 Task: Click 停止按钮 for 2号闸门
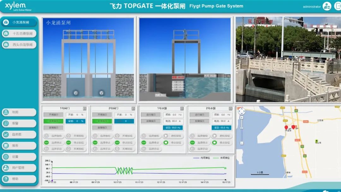(125, 143)
